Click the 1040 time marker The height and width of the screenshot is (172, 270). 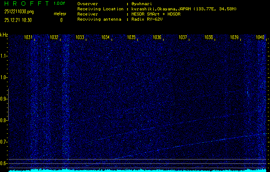point(260,38)
